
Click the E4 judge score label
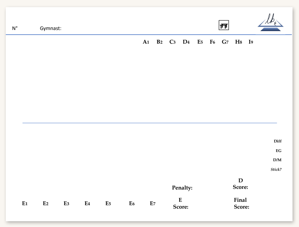(x=87, y=203)
